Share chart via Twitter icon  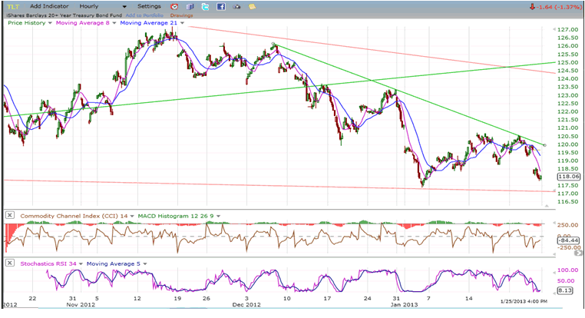(x=207, y=6)
